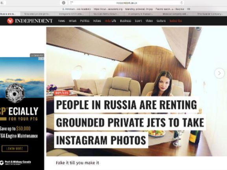227x170 pixels.
Task: Click the reader view icon in address bar
Action: (x=72, y=3)
